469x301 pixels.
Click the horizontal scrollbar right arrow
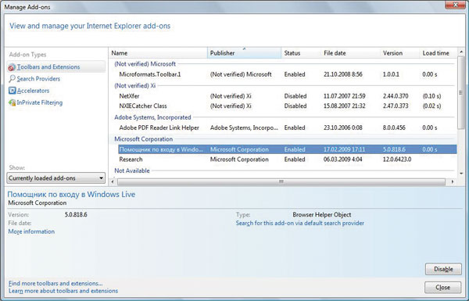[x=453, y=181]
